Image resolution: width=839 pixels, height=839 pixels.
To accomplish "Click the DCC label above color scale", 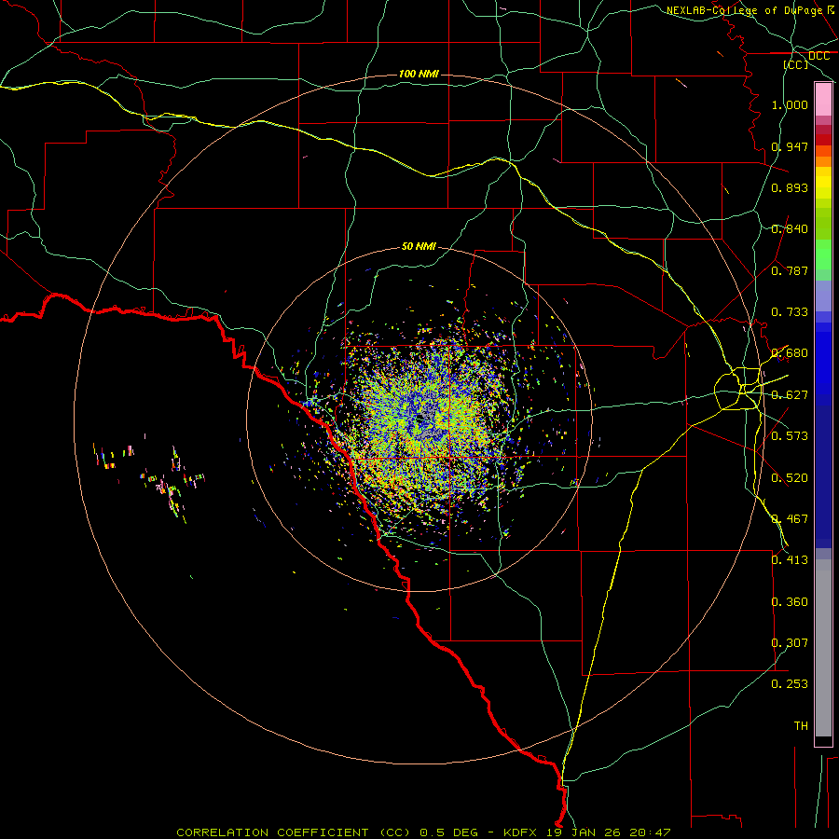I will click(x=818, y=56).
